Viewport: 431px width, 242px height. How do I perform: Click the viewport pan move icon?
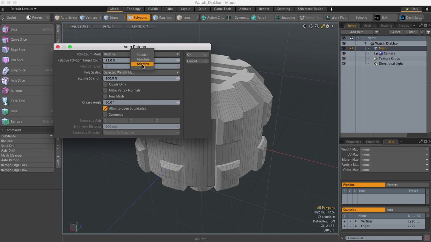[305, 26]
